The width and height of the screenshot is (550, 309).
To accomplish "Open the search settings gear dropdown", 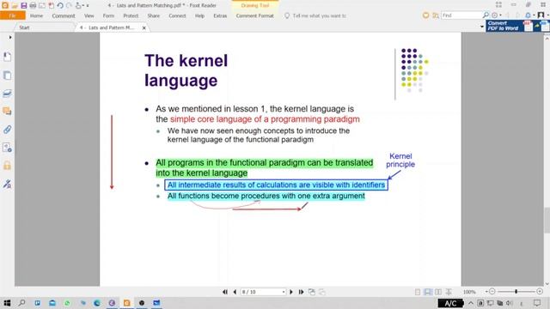I will 497,15.
